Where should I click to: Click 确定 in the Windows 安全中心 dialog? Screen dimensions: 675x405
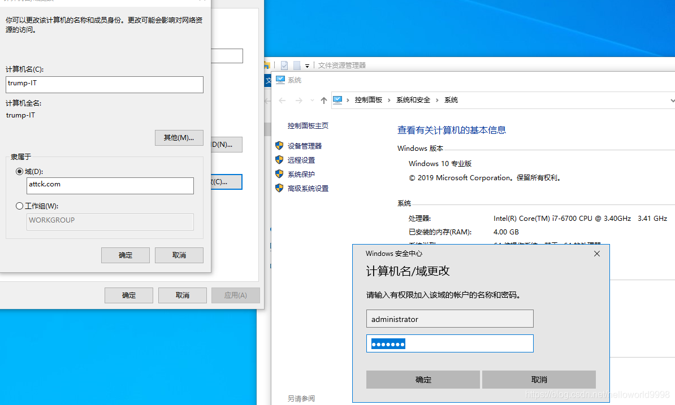coord(423,379)
